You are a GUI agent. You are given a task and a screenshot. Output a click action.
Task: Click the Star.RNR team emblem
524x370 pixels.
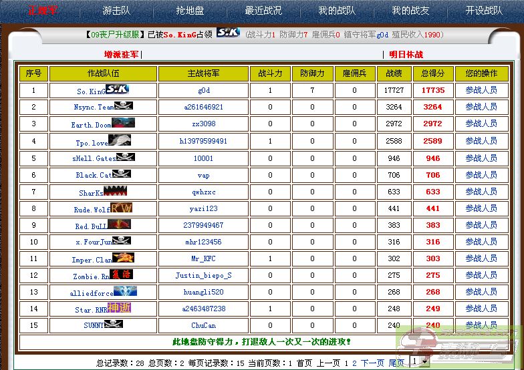[x=119, y=308]
